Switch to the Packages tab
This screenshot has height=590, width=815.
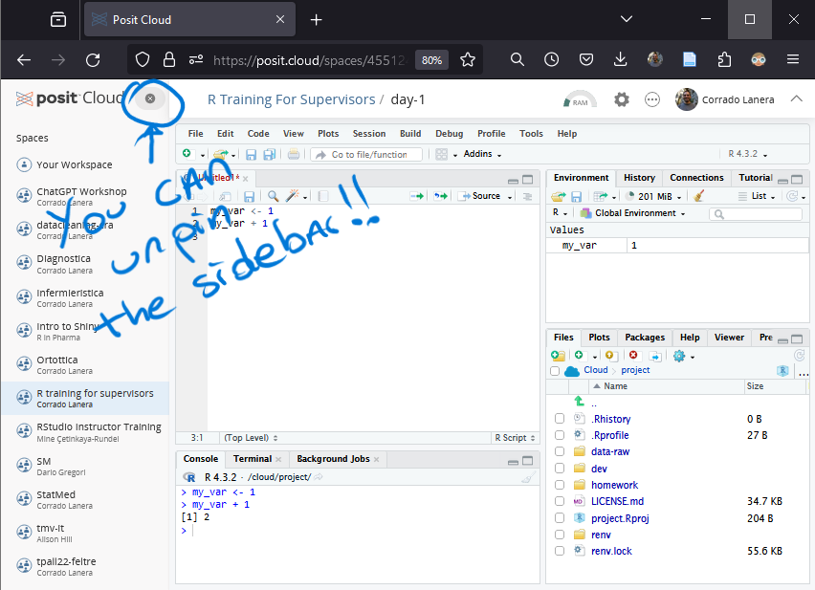point(644,338)
